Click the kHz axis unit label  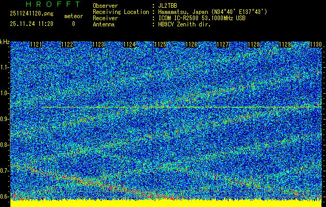click(5, 41)
